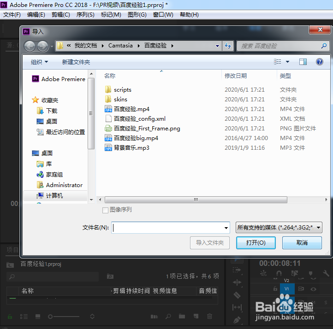Open the 图形(G) menu
333x329 pixels.
click(137, 15)
